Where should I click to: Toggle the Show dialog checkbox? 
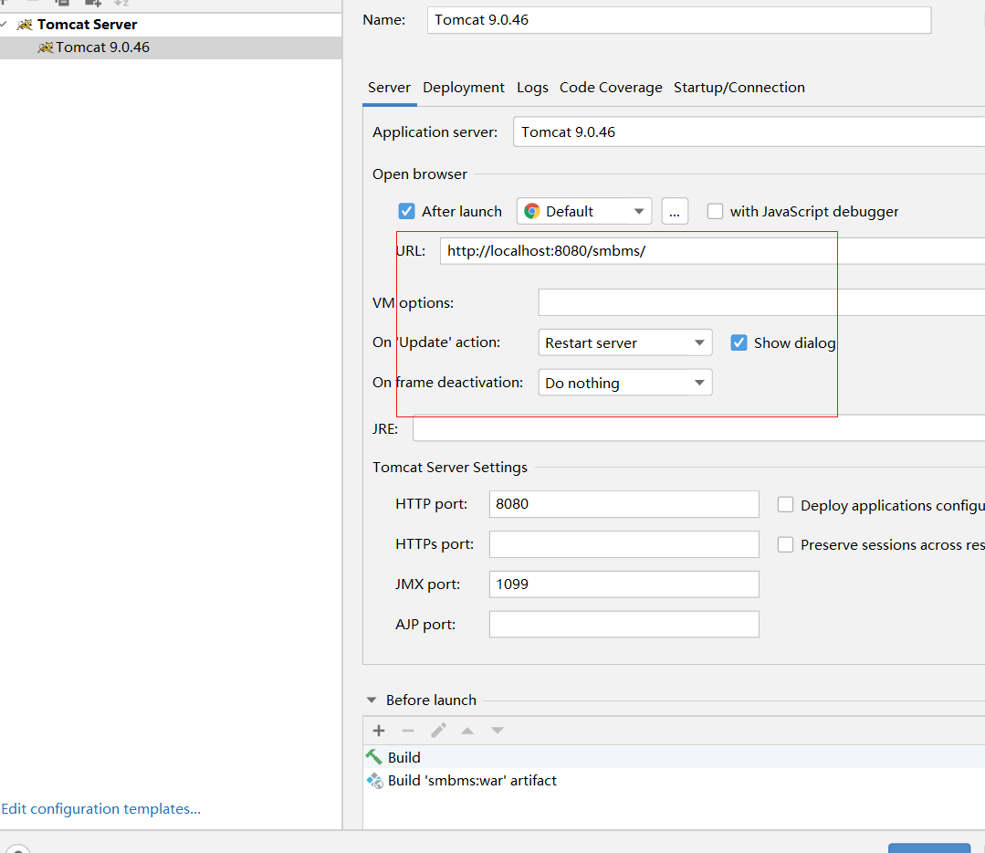click(x=739, y=342)
